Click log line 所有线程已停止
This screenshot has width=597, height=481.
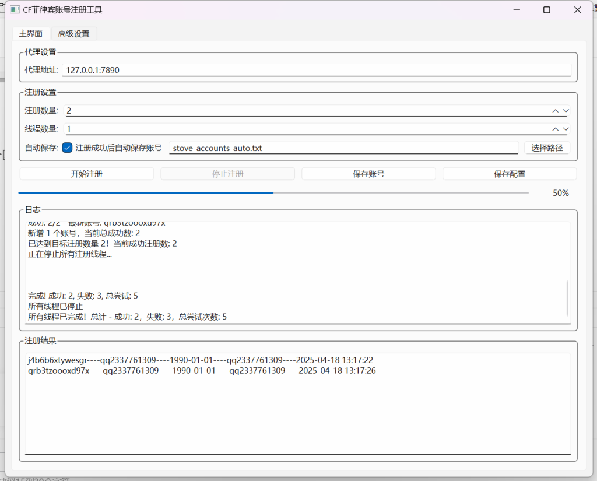(55, 306)
